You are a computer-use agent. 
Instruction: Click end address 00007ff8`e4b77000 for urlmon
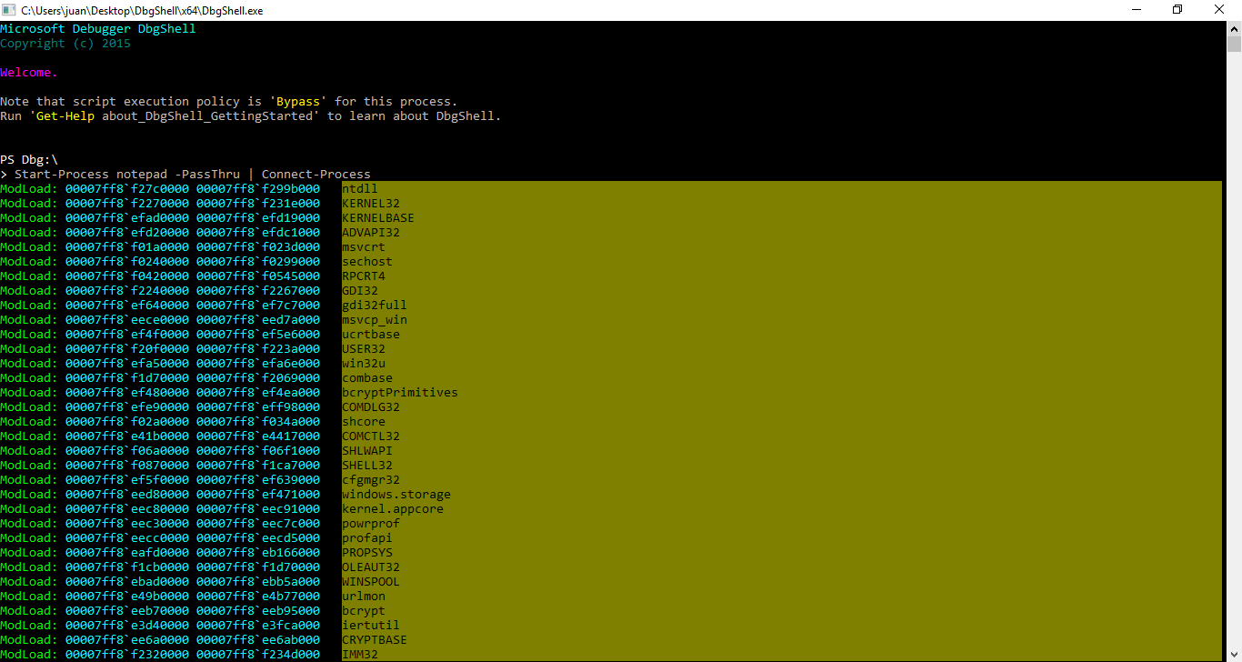tap(258, 597)
